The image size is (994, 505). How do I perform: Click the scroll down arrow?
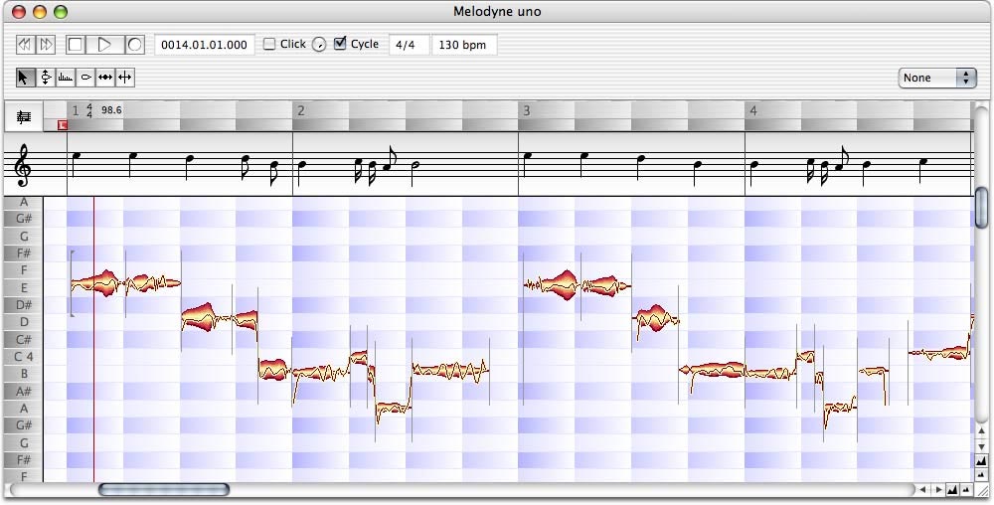[981, 445]
